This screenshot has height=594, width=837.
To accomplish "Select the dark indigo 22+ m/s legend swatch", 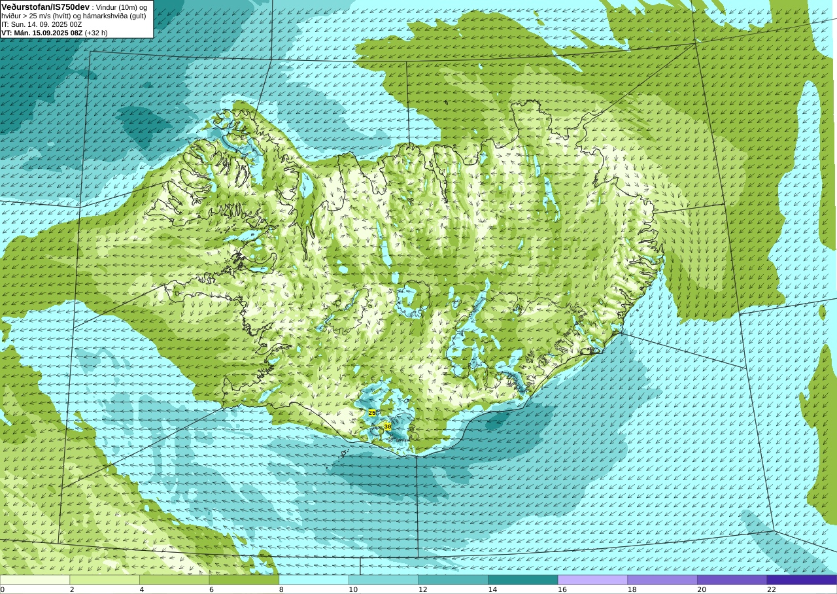I will (x=802, y=580).
